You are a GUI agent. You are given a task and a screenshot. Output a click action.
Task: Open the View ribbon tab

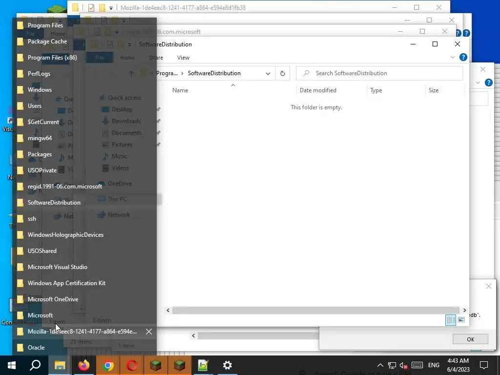click(183, 58)
